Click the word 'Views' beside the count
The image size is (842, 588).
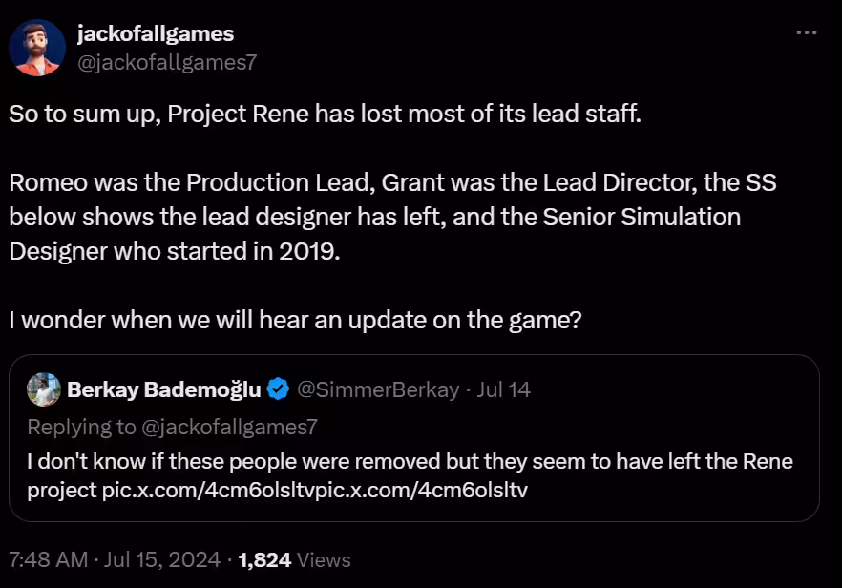tap(324, 559)
